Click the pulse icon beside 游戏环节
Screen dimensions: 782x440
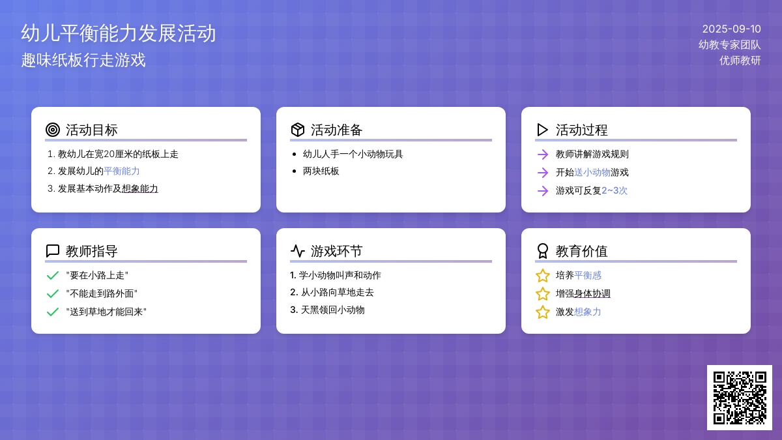[298, 251]
